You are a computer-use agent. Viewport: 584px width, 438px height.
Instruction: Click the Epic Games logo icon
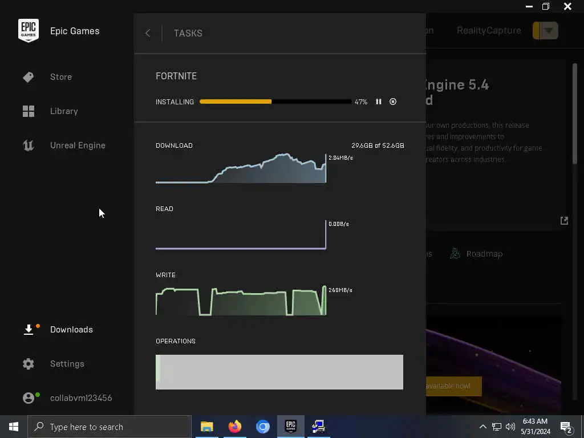click(x=29, y=31)
